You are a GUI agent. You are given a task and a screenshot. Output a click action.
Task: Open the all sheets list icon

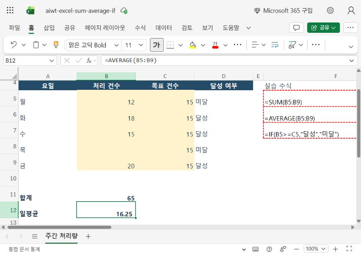34,236
